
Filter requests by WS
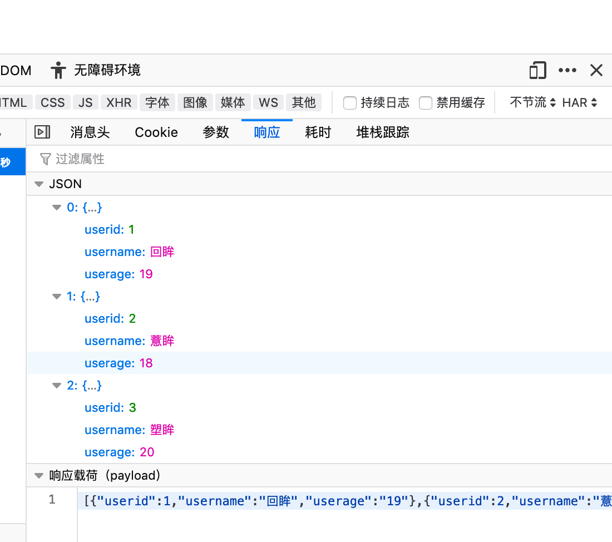pyautogui.click(x=269, y=103)
